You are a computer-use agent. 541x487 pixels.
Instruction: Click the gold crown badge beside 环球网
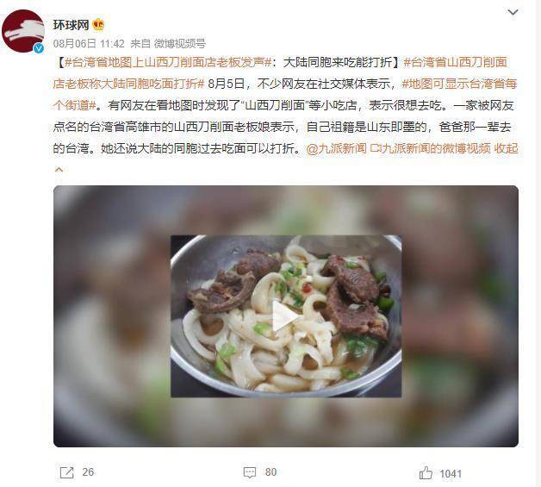tap(98, 24)
